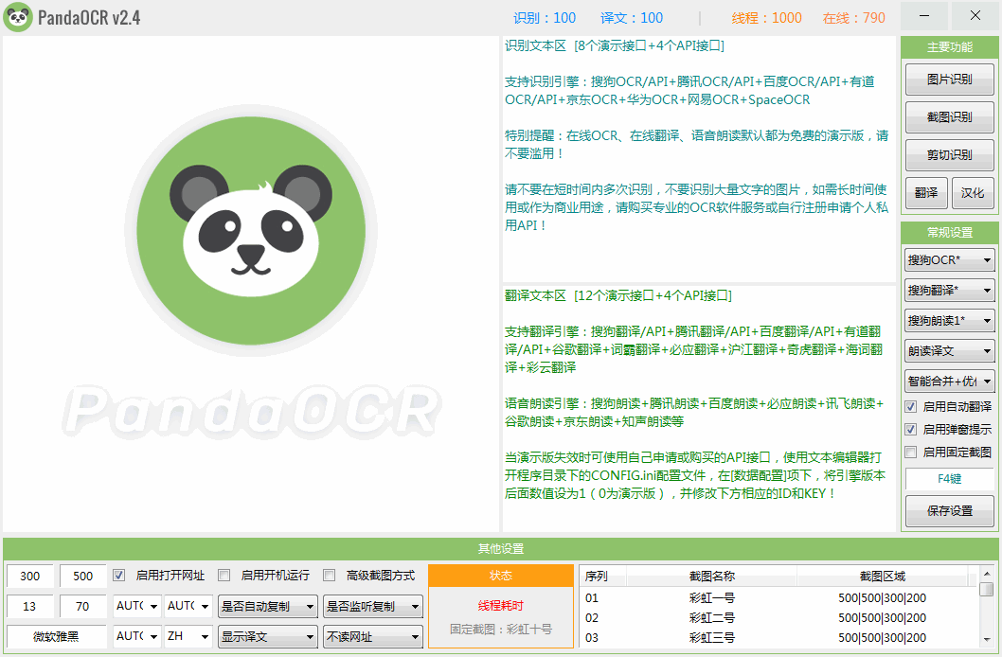The image size is (1002, 657).
Task: Open the 朗读译文 dropdown
Action: tap(950, 351)
